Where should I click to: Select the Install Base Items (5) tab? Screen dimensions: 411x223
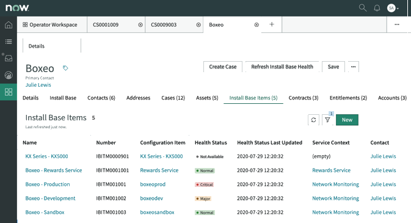pos(253,98)
